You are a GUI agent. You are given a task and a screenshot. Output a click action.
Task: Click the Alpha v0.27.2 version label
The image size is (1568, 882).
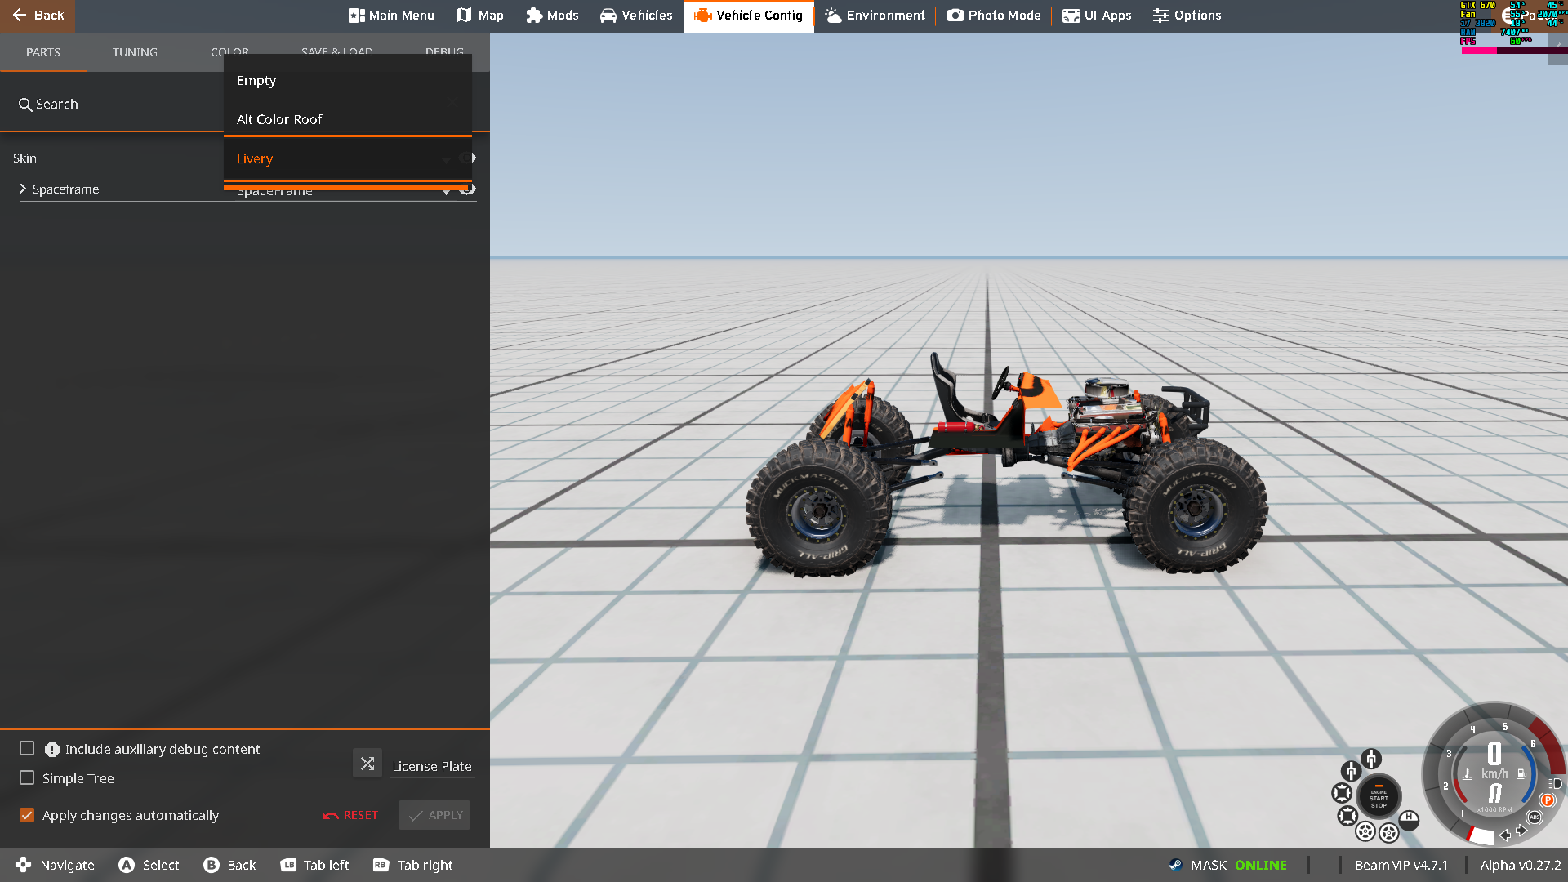pyautogui.click(x=1520, y=865)
